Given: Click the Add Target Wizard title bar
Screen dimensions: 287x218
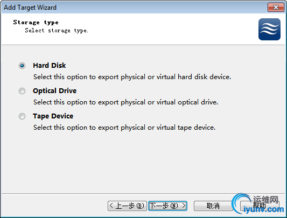Looking at the screenshot, I should click(x=135, y=8).
